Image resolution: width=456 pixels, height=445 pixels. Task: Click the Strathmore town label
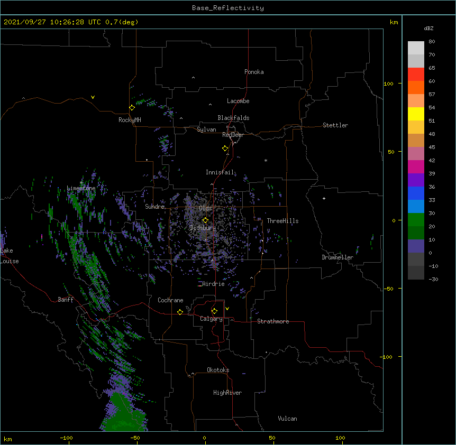[273, 321]
